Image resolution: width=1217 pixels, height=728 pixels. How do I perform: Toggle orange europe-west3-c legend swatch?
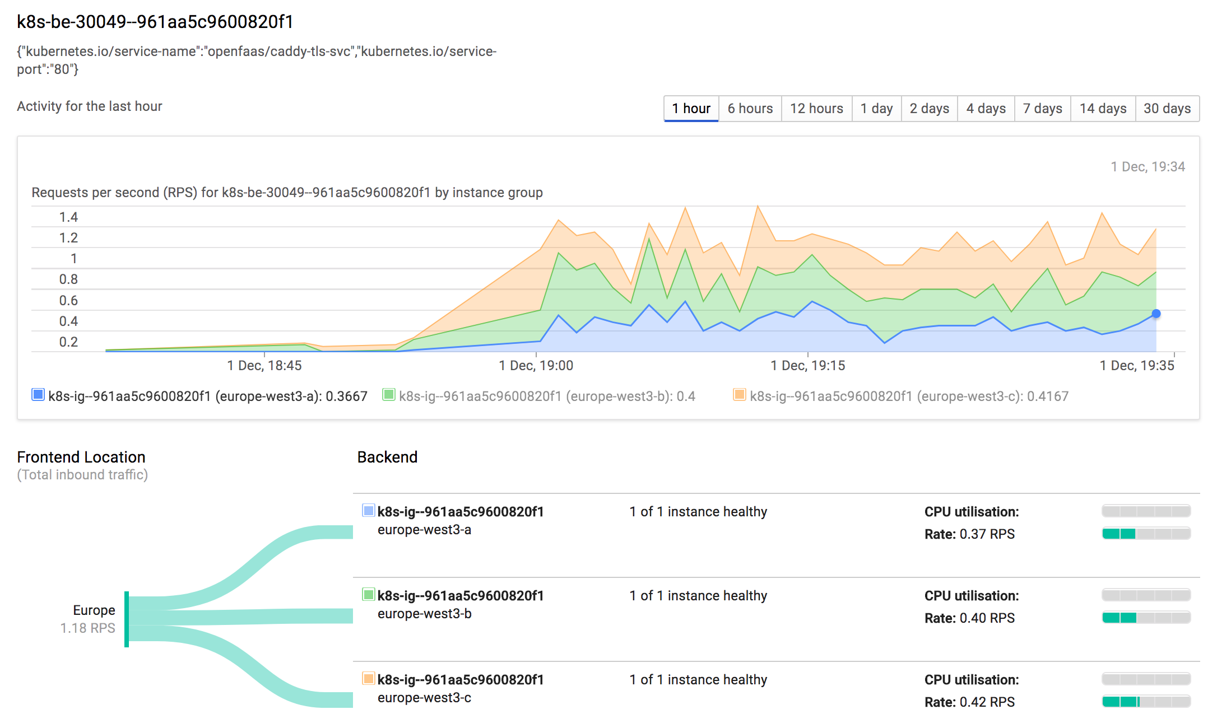[x=739, y=395]
